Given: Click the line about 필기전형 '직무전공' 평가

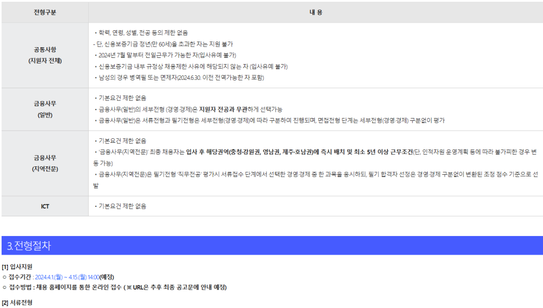Looking at the screenshot, I should pos(315,180).
